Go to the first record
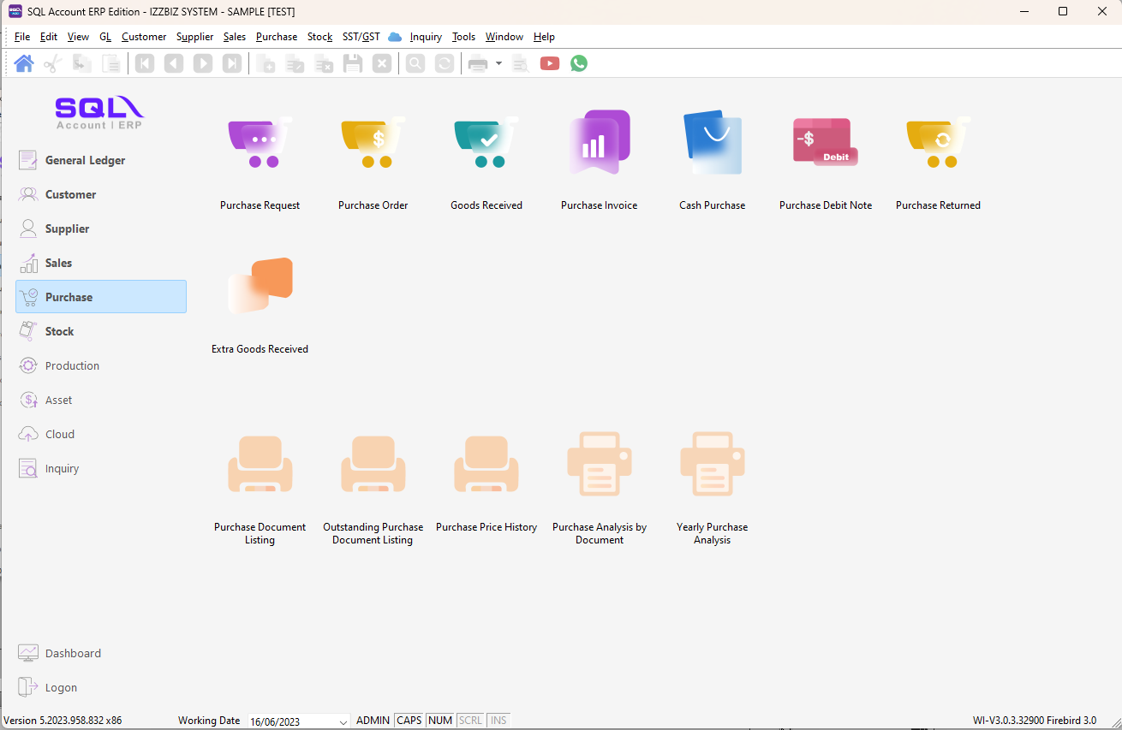The width and height of the screenshot is (1122, 730). [x=145, y=63]
